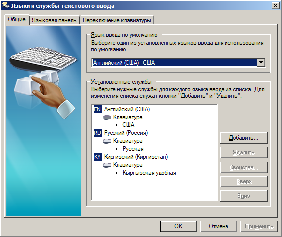Click the EN language badge icon
282x237 pixels.
[98, 109]
